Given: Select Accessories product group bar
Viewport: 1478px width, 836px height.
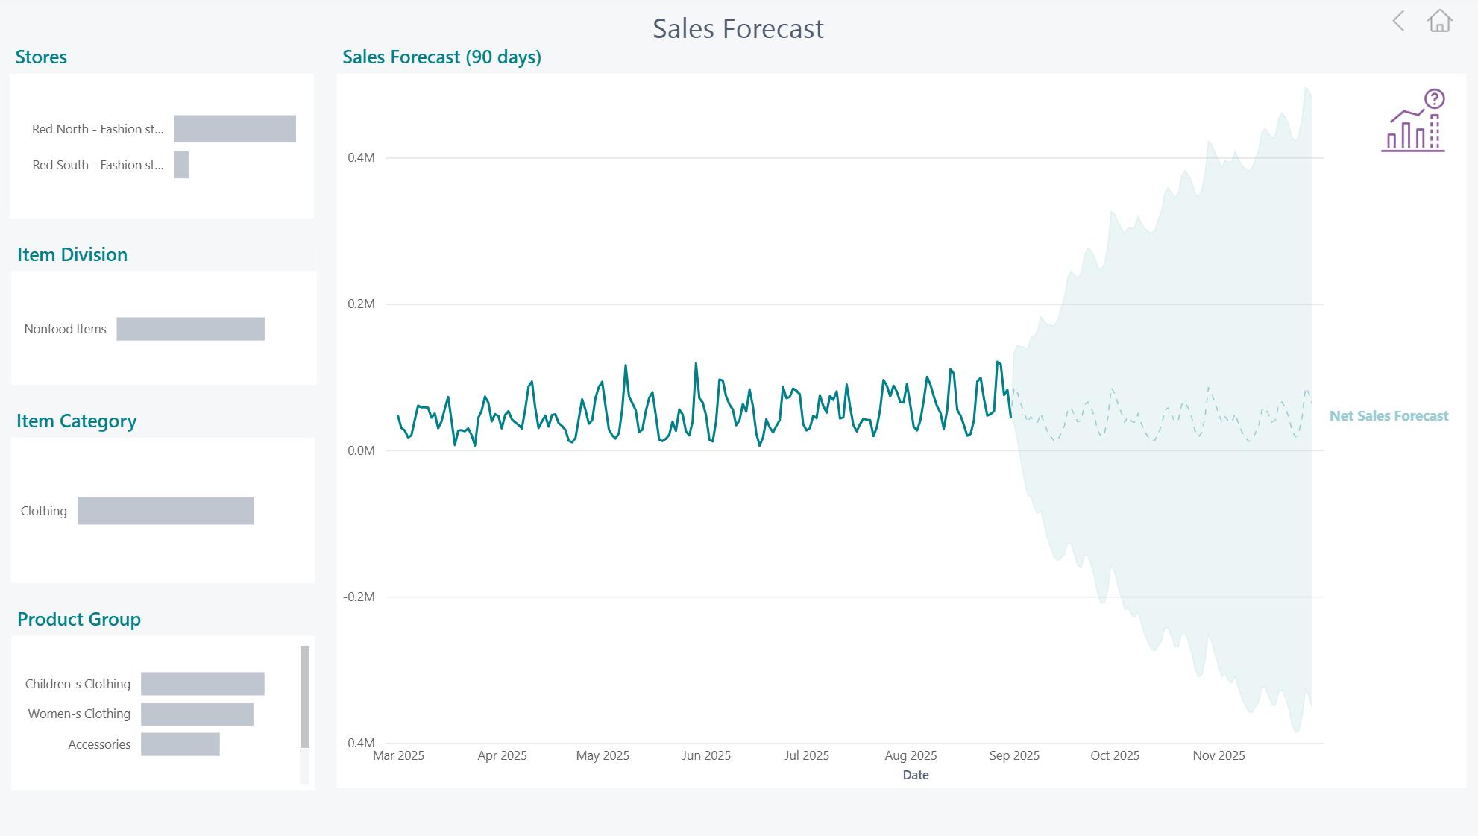Looking at the screenshot, I should (180, 744).
